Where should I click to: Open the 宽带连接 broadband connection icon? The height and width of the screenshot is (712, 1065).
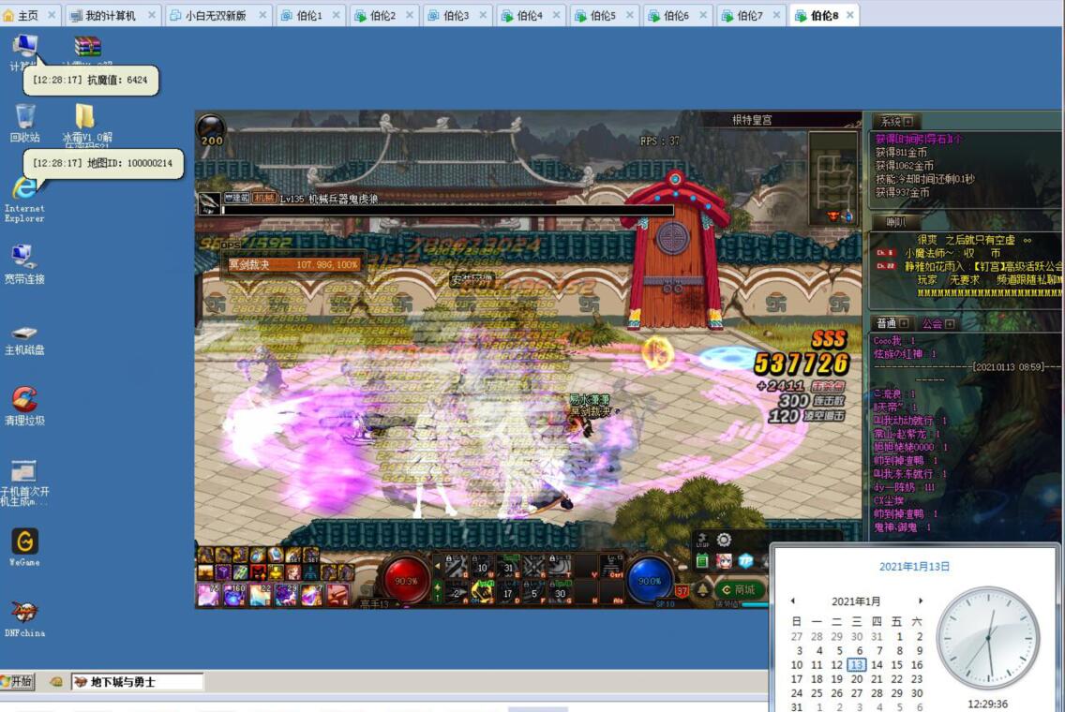click(24, 263)
